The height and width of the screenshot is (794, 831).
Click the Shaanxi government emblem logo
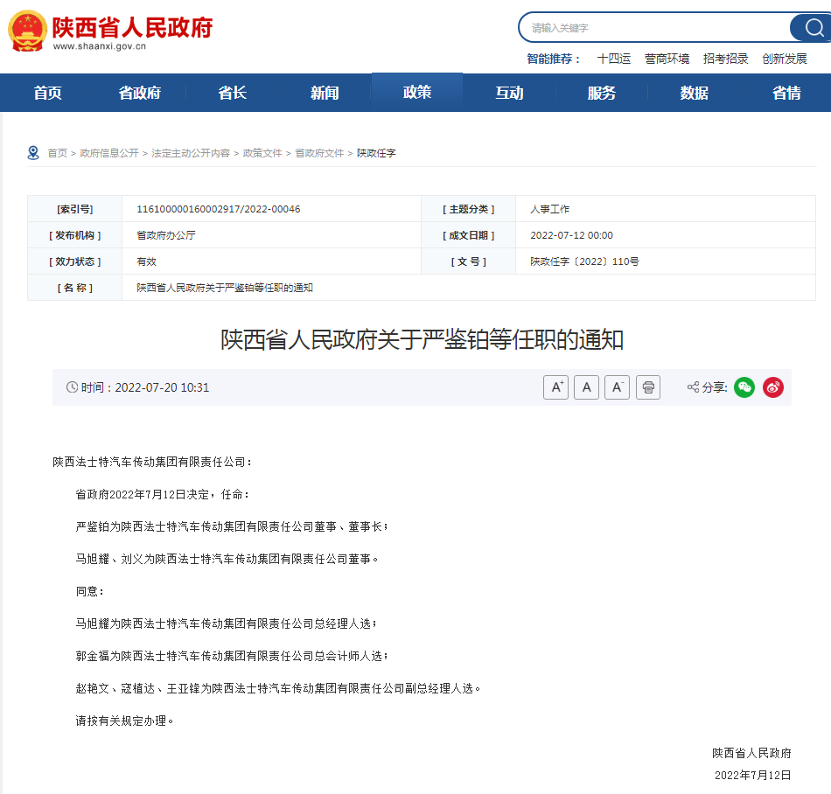(27, 27)
